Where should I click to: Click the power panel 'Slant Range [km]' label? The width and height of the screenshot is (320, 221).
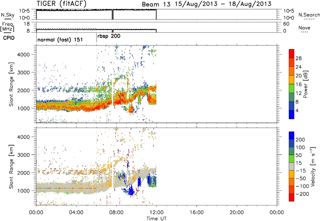11,84
